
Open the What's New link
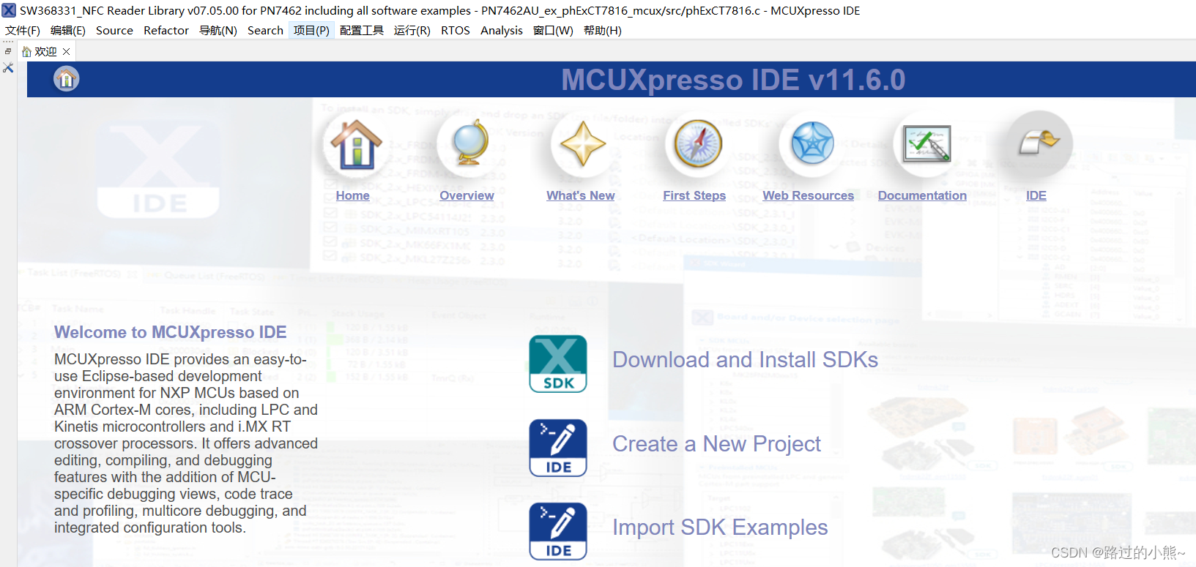[x=581, y=195]
